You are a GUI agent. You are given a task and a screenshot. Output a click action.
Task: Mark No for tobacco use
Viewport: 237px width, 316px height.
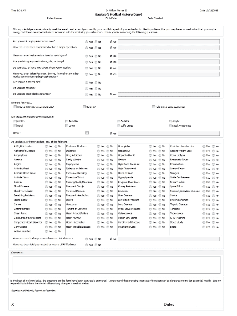click(96, 88)
